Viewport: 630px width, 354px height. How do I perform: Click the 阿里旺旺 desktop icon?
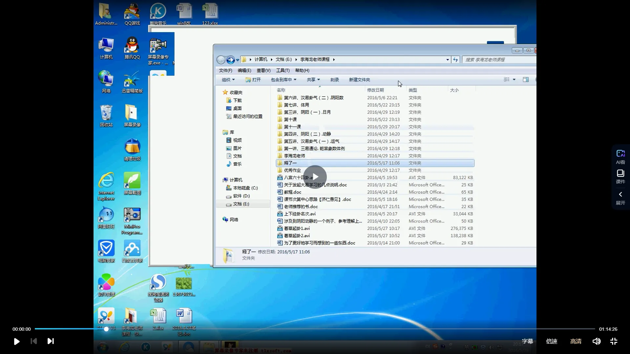pos(106,218)
